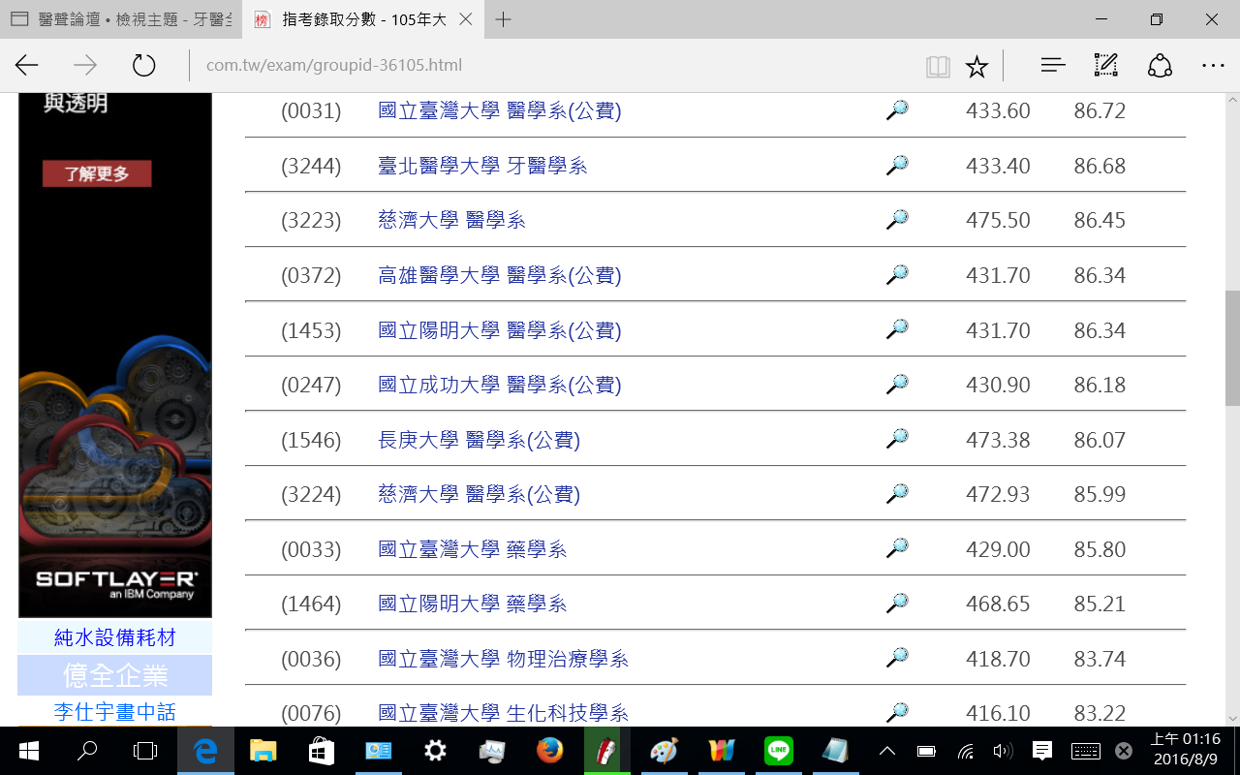
Task: Open Settings gear on taskbar
Action: pos(436,751)
